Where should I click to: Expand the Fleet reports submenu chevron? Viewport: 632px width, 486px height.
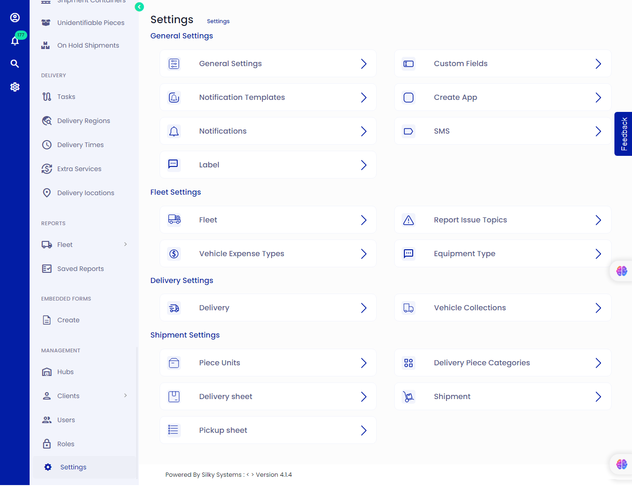[x=125, y=244]
